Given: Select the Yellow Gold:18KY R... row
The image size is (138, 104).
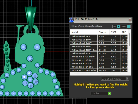Looking at the screenshot, I should (99, 50).
